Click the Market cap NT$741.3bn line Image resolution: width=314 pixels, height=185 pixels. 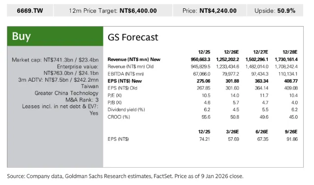[x=55, y=60]
